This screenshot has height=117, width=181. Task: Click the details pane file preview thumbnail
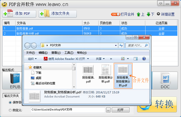pos(34,96)
